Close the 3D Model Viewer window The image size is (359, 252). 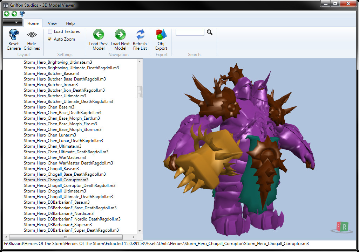click(x=348, y=3)
